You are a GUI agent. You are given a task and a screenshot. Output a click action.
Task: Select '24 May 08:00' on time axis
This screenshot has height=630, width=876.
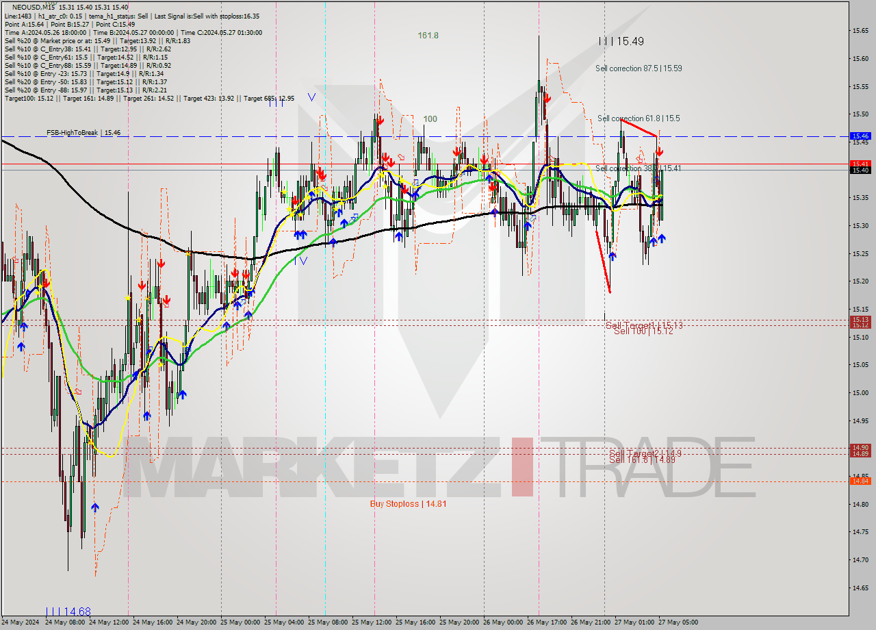pyautogui.click(x=64, y=622)
